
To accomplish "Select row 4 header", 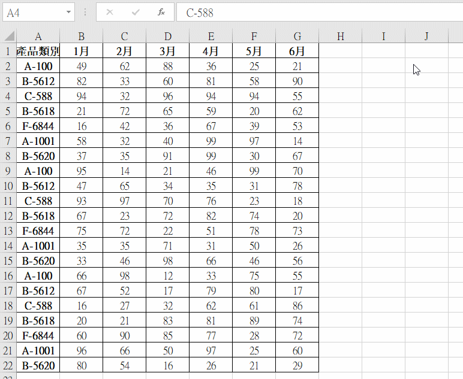I will (x=8, y=96).
